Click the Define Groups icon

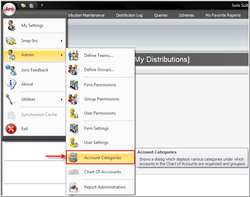click(x=74, y=70)
